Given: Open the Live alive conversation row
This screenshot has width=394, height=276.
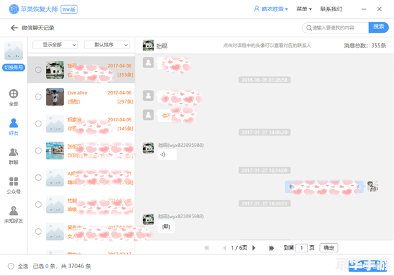Looking at the screenshot, I should pyautogui.click(x=81, y=97).
